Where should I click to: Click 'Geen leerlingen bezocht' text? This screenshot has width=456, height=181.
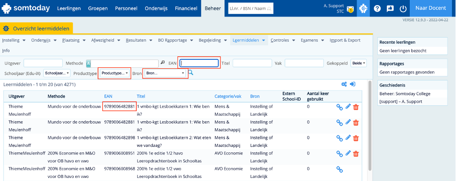tap(403, 51)
